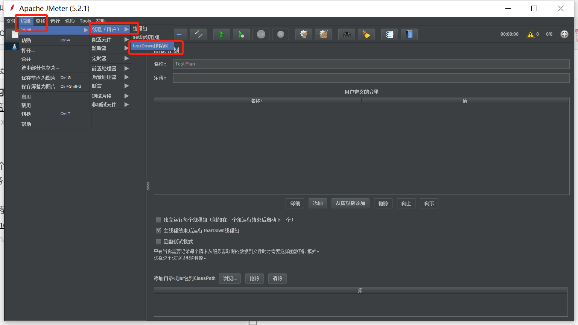Viewport: 578px width, 325px height.
Task: Enable 函数测试模式 checkbox
Action: [x=159, y=241]
